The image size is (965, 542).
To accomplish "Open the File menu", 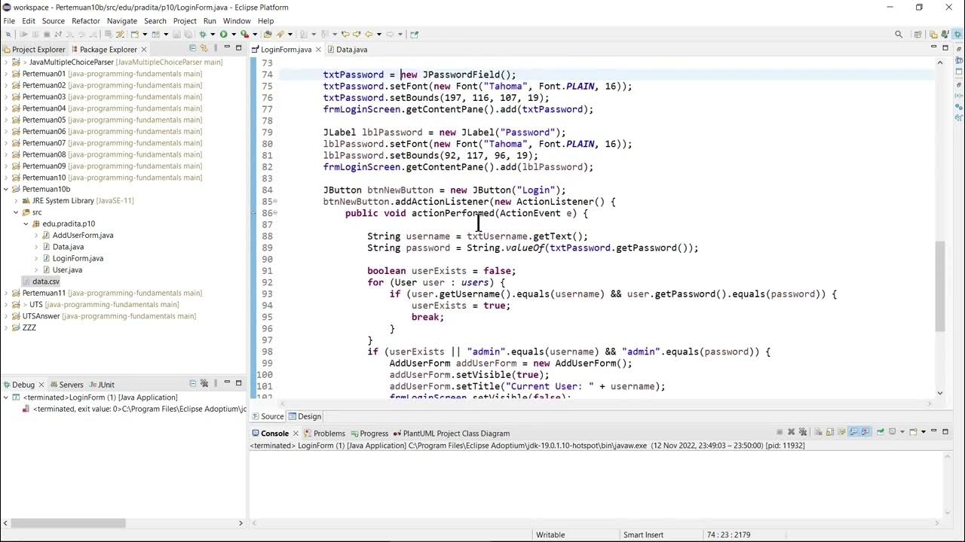I will point(9,21).
